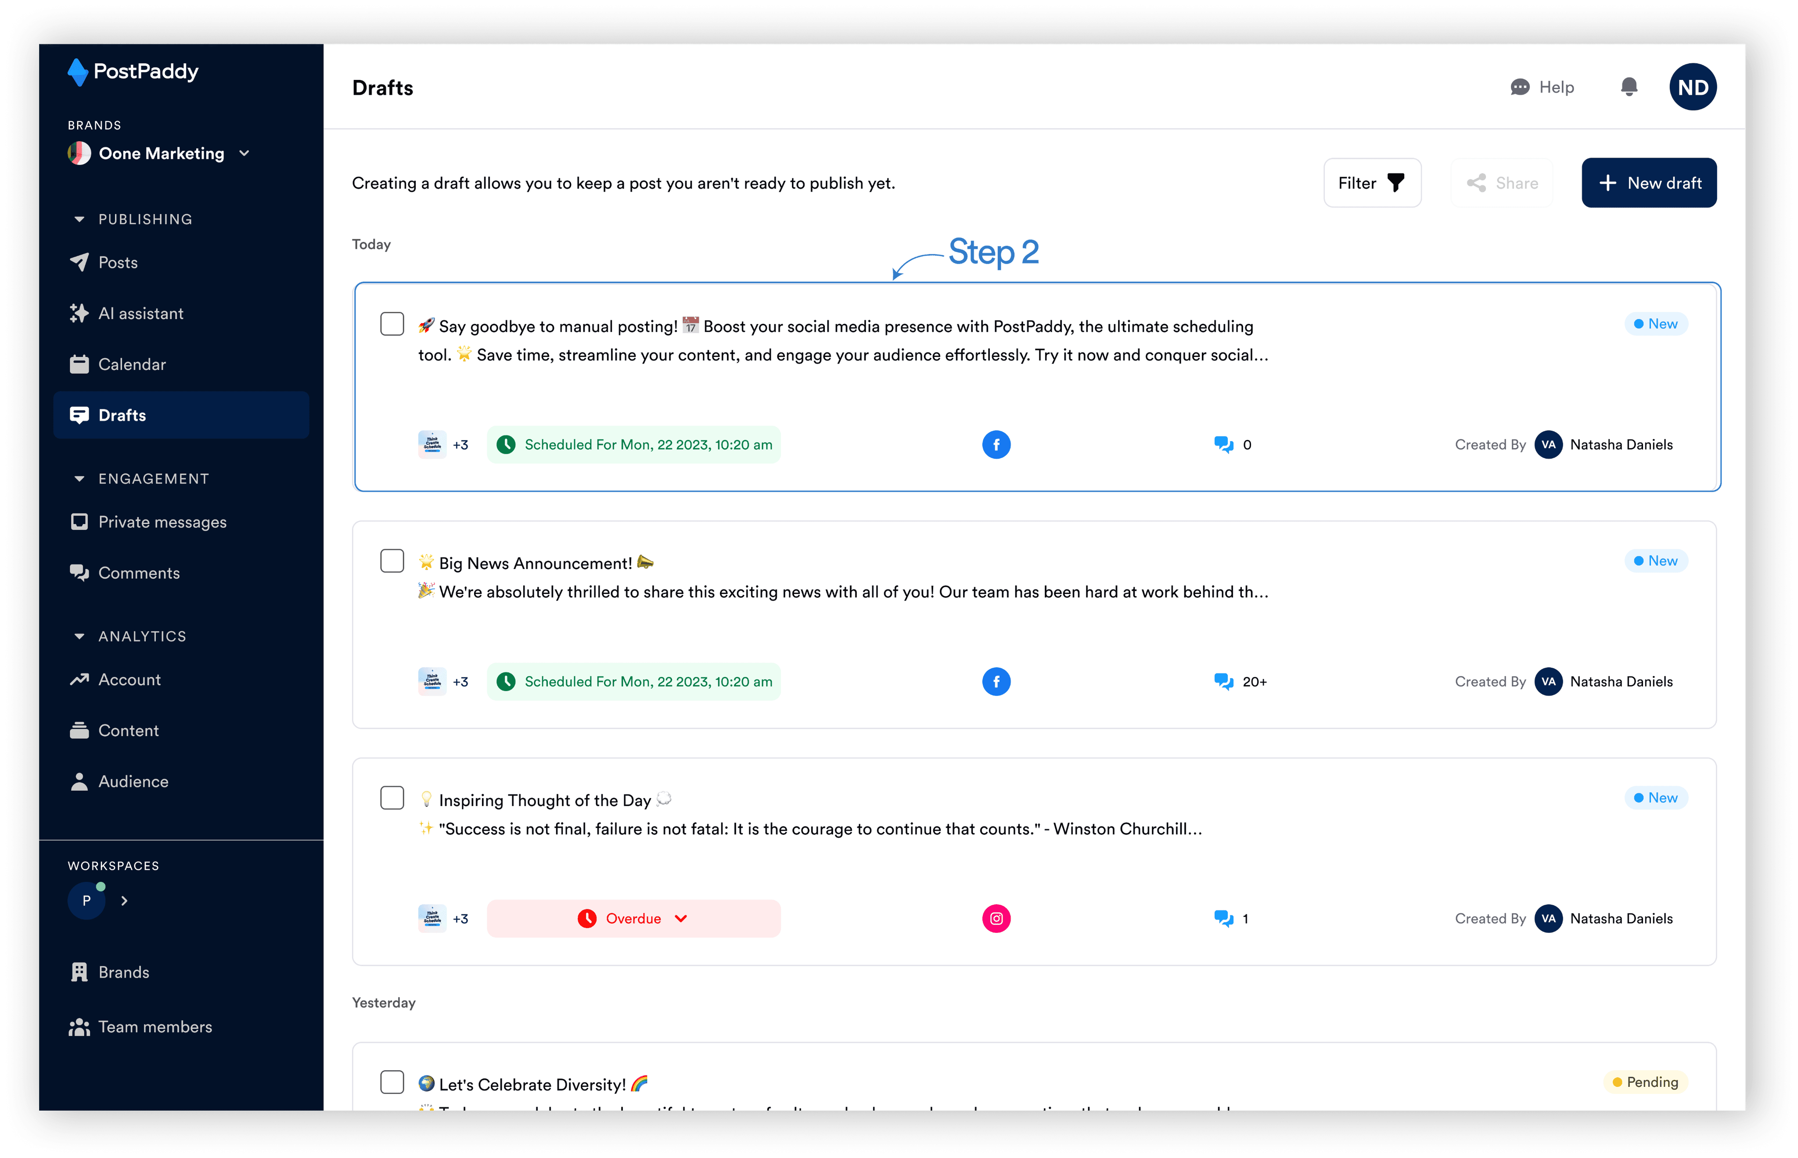Click the notification bell icon

(x=1629, y=87)
